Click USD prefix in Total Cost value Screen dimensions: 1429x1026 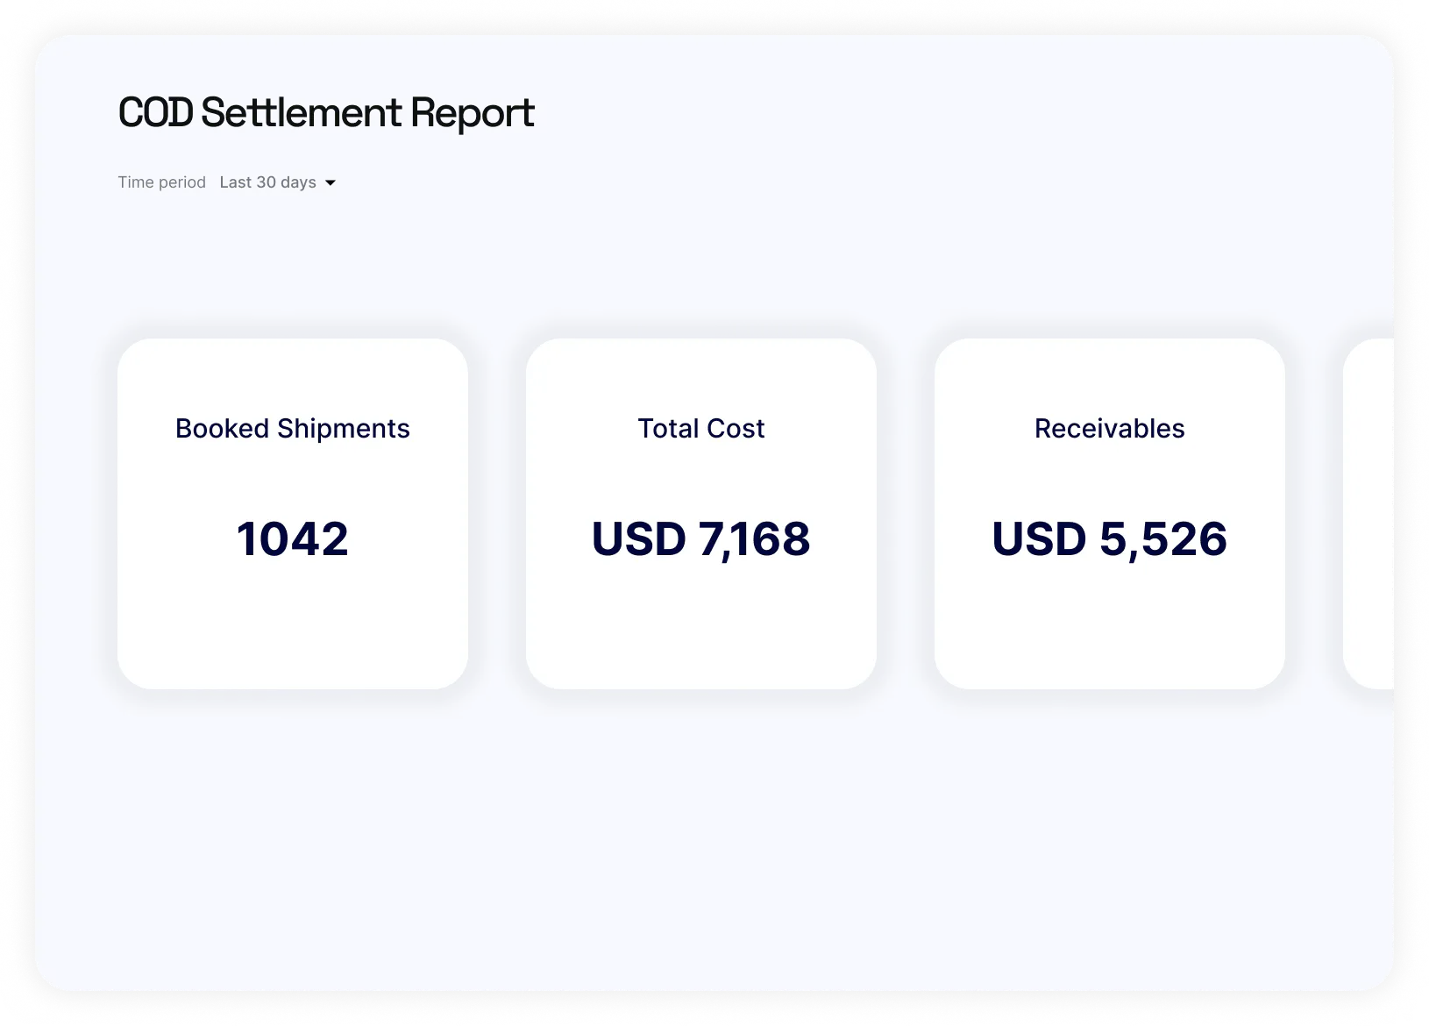638,538
